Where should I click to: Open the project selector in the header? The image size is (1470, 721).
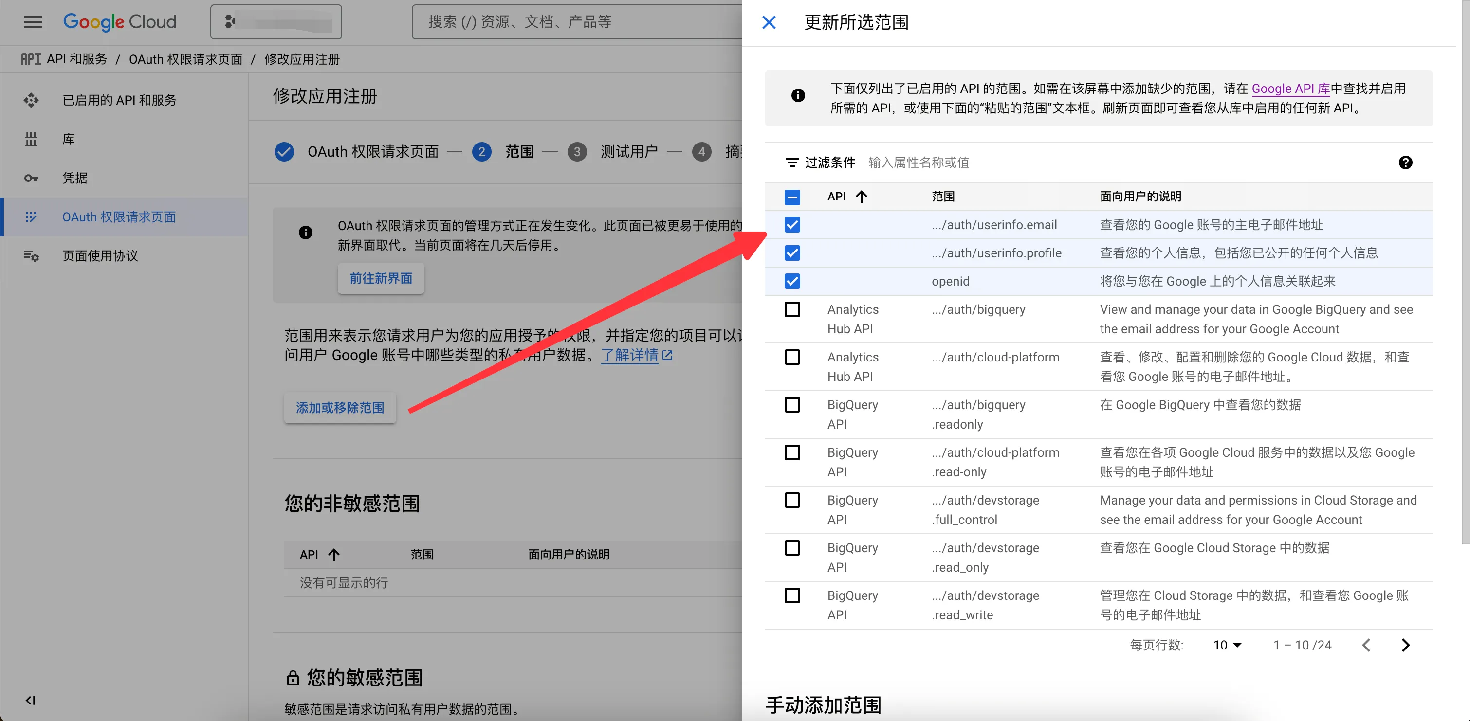(x=276, y=22)
